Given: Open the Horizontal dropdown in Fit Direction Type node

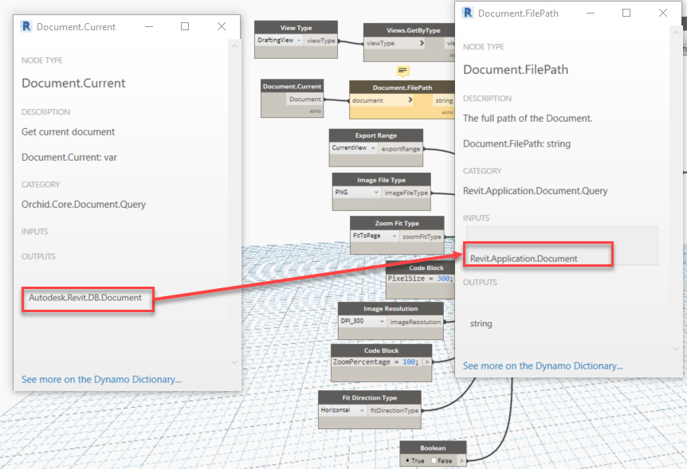Looking at the screenshot, I should point(343,410).
